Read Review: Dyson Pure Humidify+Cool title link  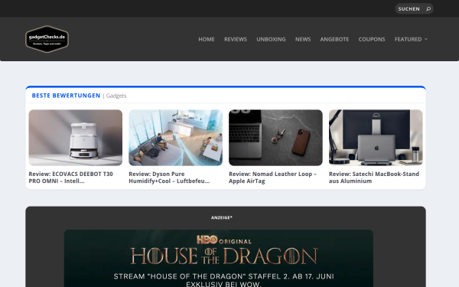[x=169, y=178]
